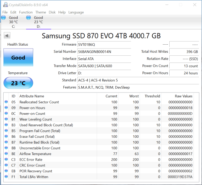Click the Drive Letter field
This screenshot has height=185, width=202.
click(104, 73)
